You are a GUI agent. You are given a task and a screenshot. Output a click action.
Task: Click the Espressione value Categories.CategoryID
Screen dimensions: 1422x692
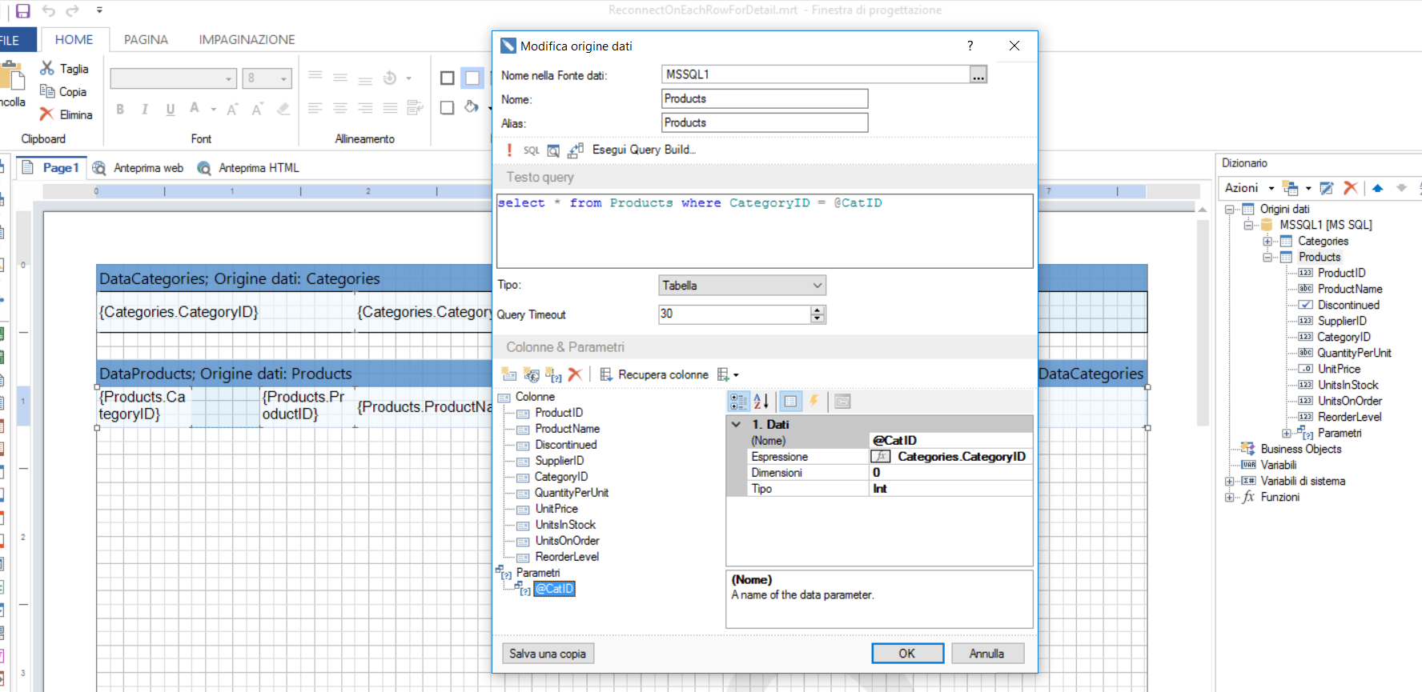[962, 457]
